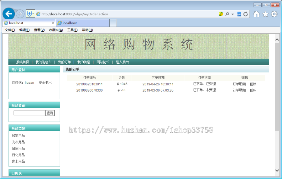The height and width of the screenshot is (179, 282).
Task: Click status 已下单，未受理
Action: tap(204, 90)
